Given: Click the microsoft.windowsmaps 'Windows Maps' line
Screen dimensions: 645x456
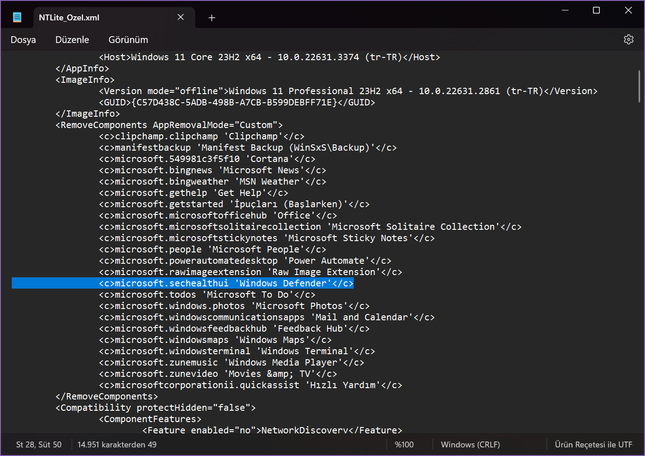Looking at the screenshot, I should click(215, 340).
